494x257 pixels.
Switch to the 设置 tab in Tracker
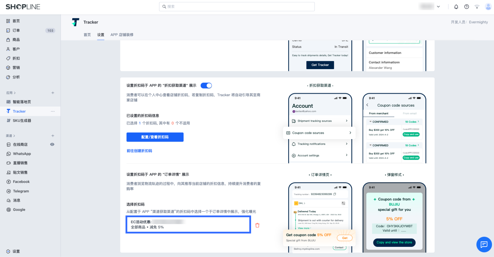[101, 35]
